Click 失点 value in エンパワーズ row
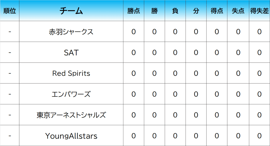 238,94
